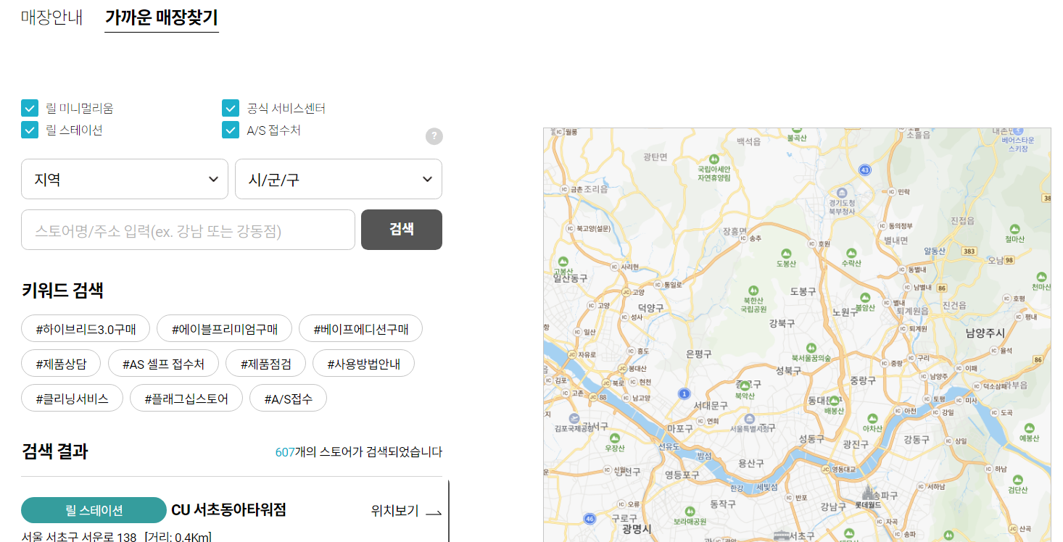Click the 김포국제공항 airplane icon on map
This screenshot has height=542, width=1063.
(575, 417)
